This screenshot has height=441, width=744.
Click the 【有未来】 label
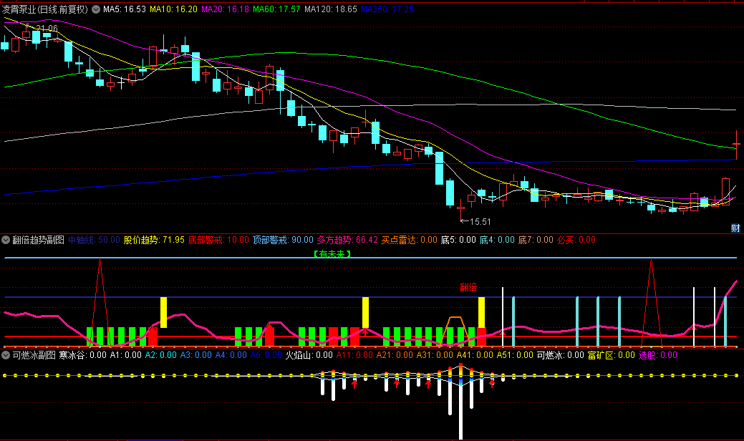332,254
